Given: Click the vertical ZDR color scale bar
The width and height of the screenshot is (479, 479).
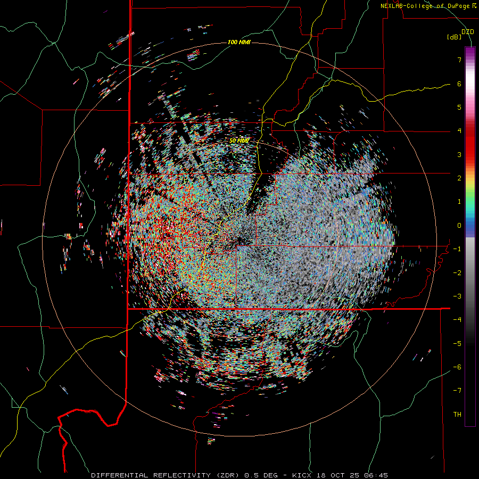Looking at the screenshot, I should click(470, 236).
